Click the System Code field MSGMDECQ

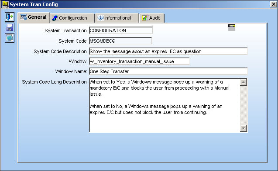tap(120, 41)
